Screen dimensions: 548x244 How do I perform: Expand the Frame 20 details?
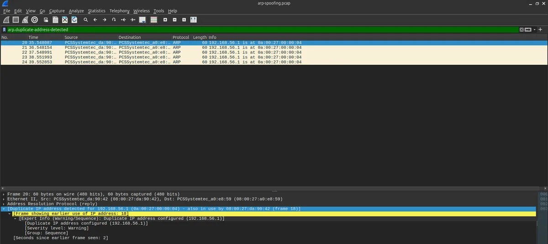[x=4, y=194]
